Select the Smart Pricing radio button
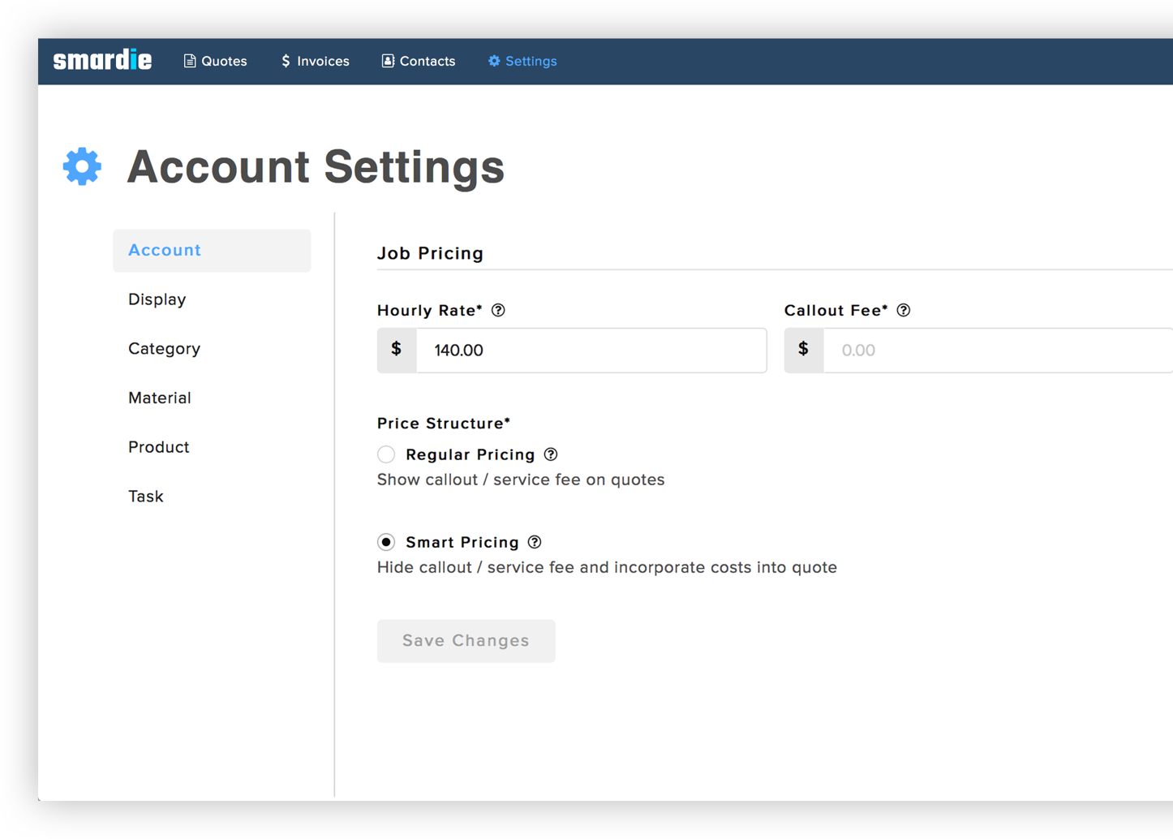This screenshot has width=1173, height=839. tap(386, 542)
